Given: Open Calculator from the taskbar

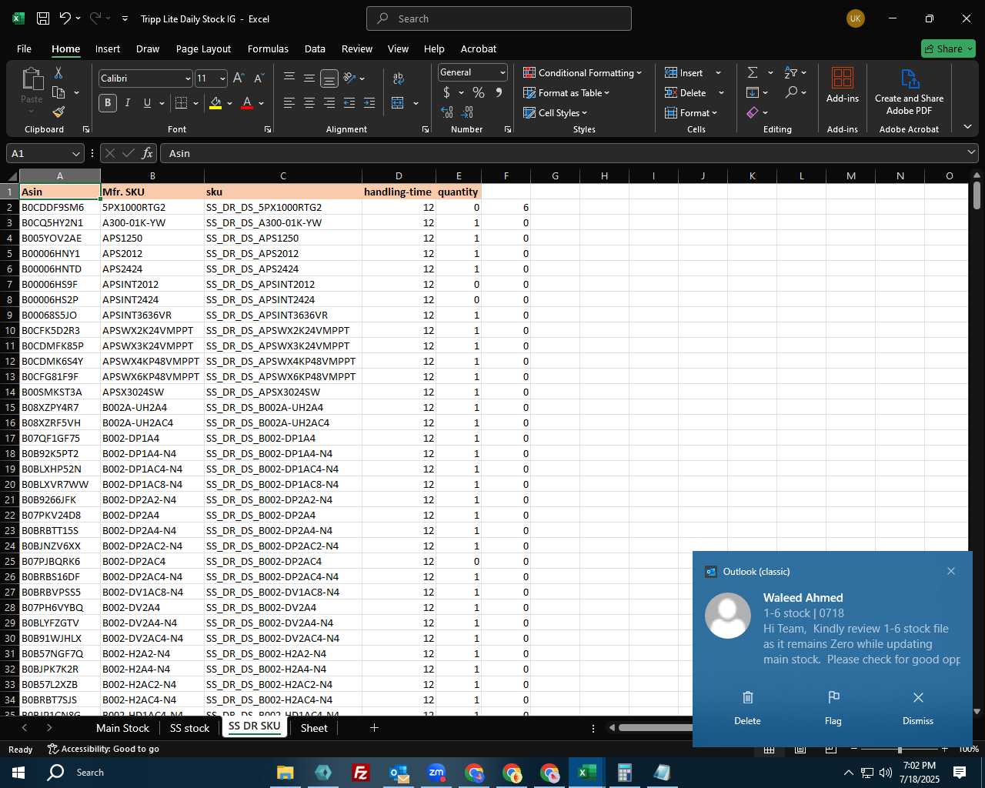Looking at the screenshot, I should tap(625, 773).
